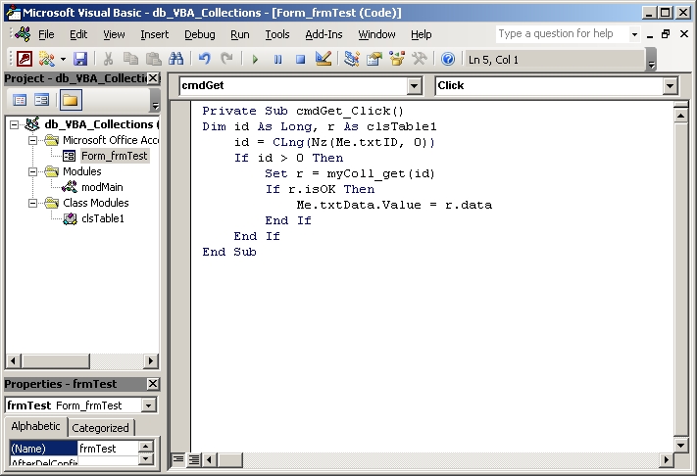Click the Cut scissors icon
Screen dimensions: 697x476
(x=108, y=59)
